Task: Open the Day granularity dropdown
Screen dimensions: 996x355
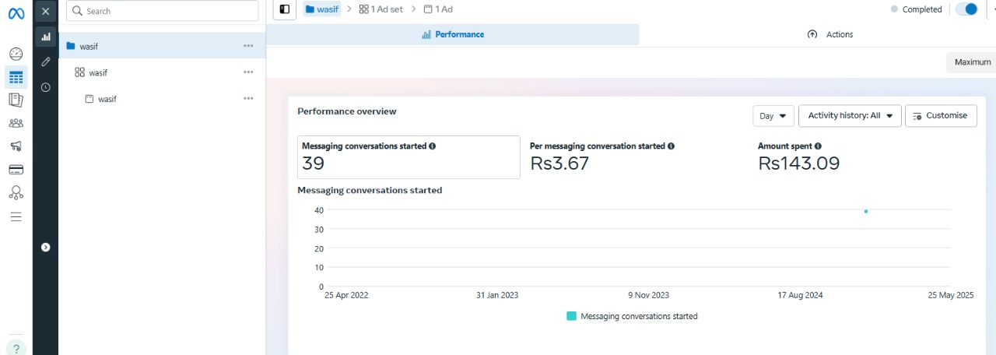Action: click(x=773, y=116)
